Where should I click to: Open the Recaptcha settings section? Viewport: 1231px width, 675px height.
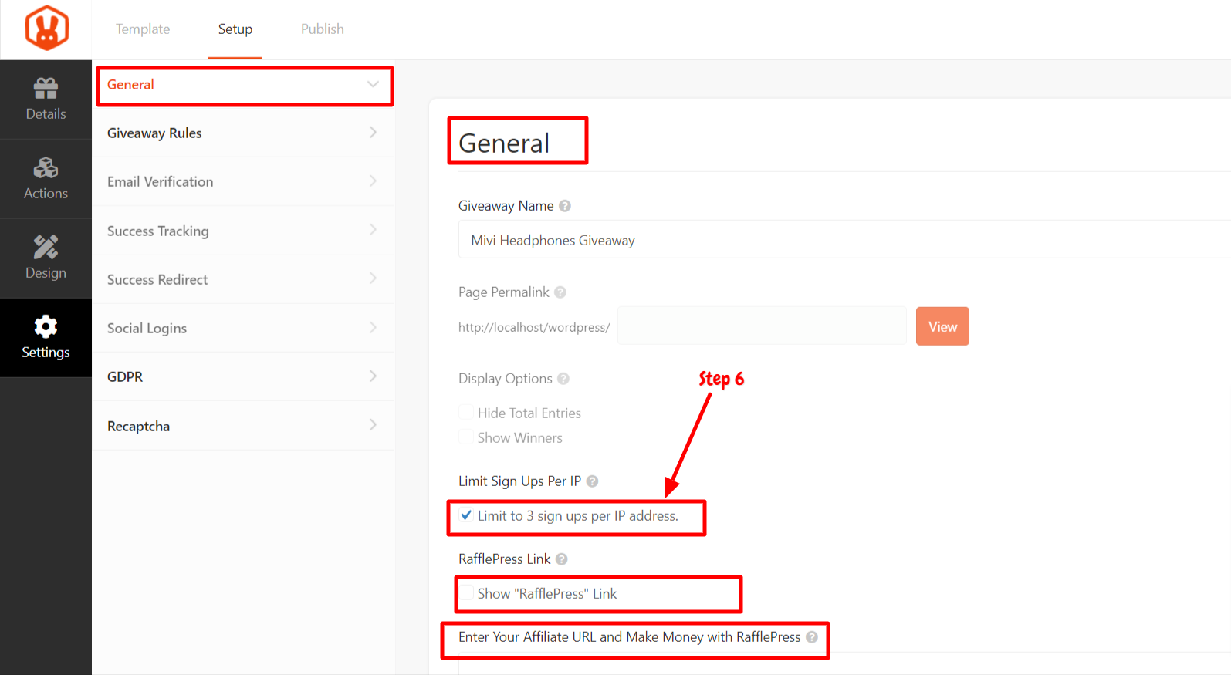(243, 426)
